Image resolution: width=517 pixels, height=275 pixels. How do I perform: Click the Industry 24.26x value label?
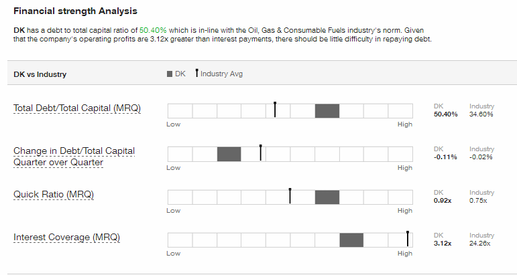(x=479, y=244)
